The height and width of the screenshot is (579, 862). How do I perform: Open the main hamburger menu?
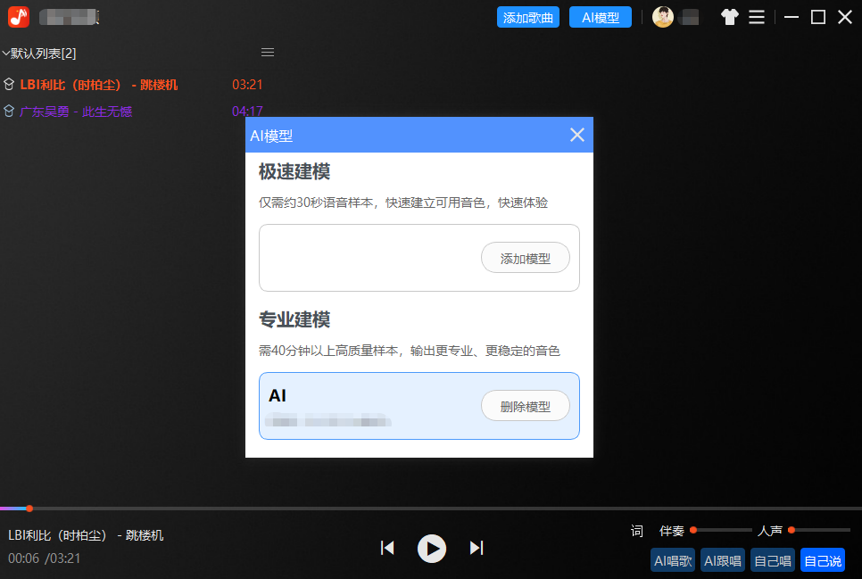[x=757, y=16]
